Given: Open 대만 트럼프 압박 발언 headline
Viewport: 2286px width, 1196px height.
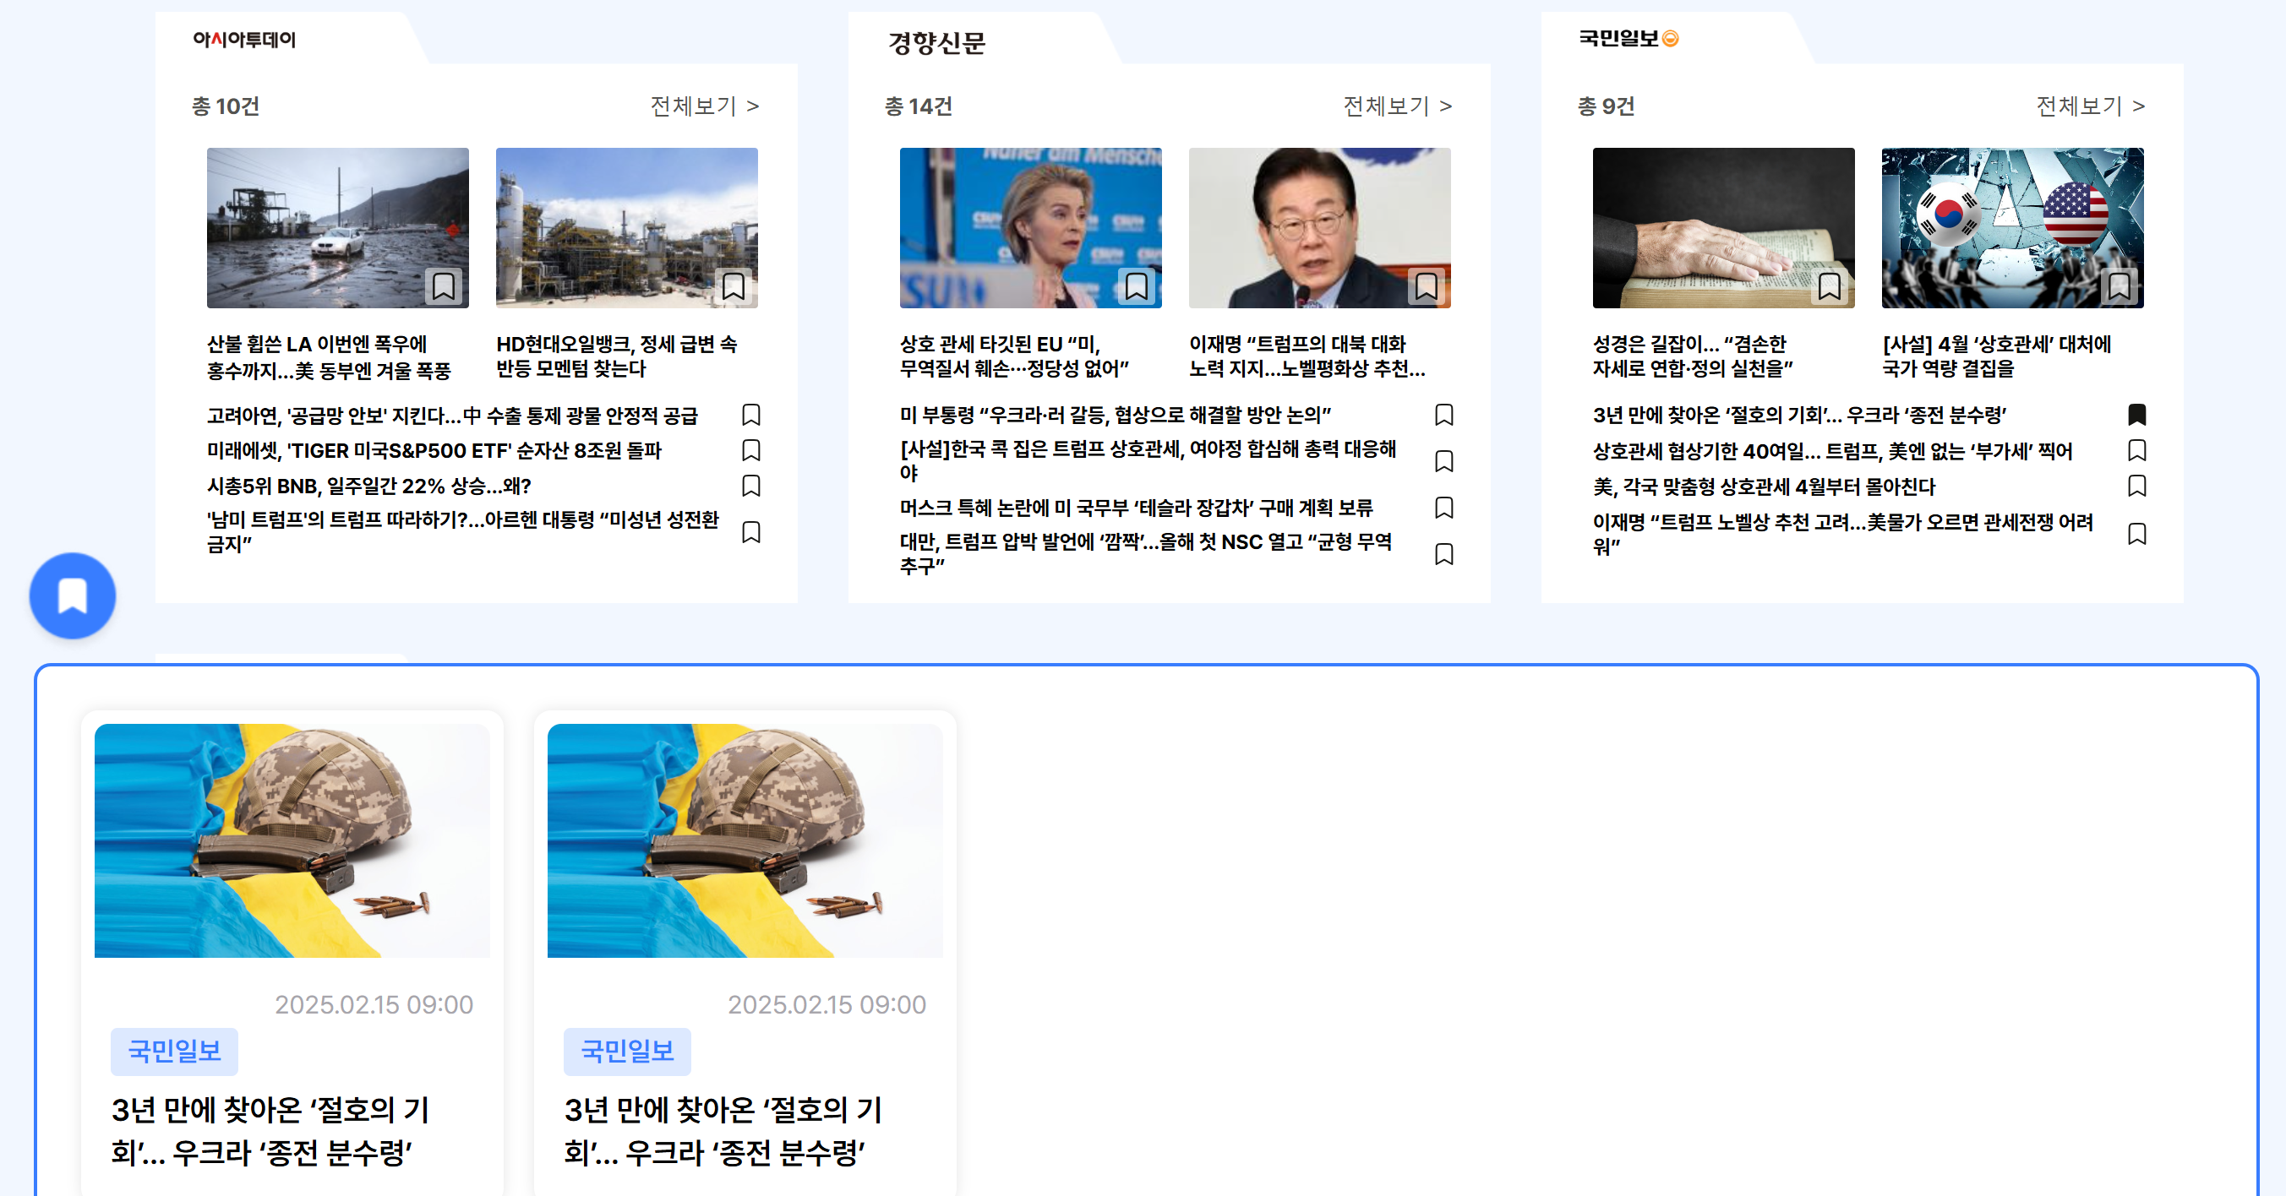Looking at the screenshot, I should [1146, 553].
